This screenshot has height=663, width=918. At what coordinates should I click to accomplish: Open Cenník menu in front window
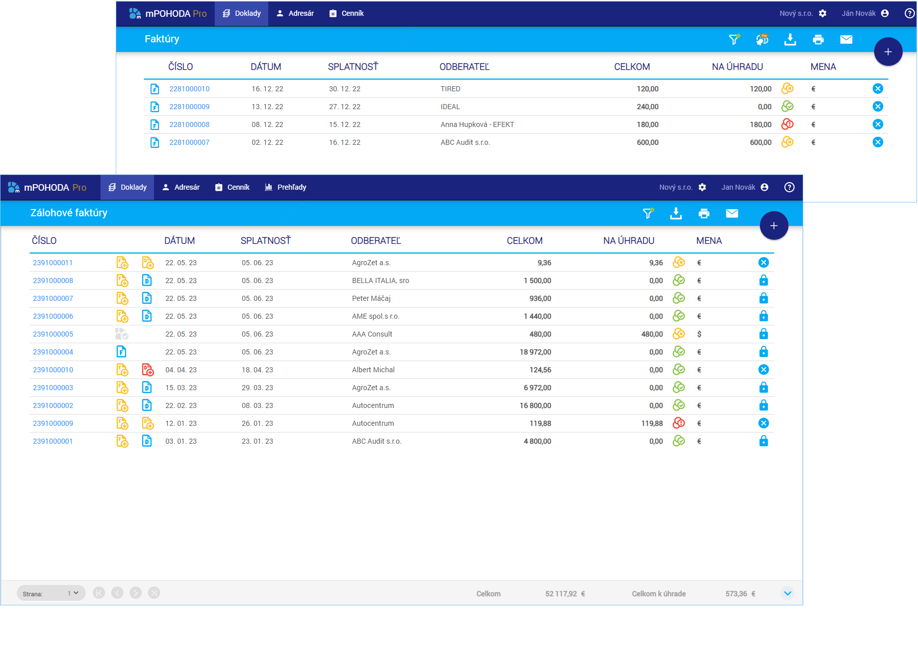coord(233,187)
